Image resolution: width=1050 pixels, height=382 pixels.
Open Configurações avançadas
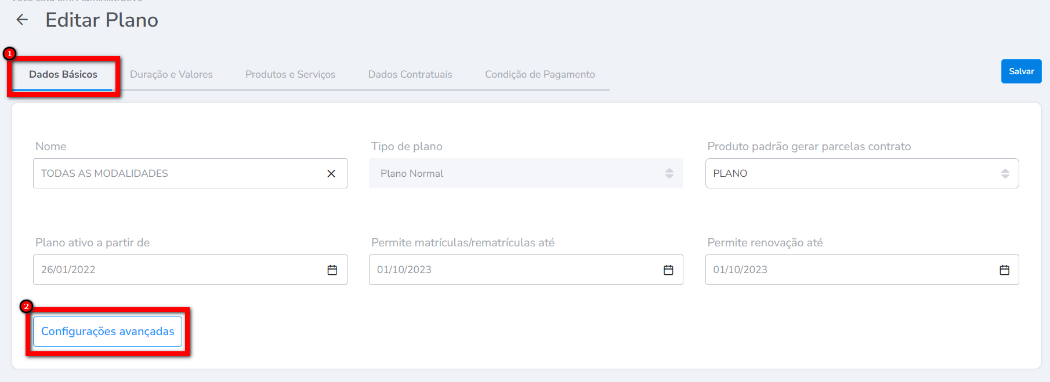point(107,332)
